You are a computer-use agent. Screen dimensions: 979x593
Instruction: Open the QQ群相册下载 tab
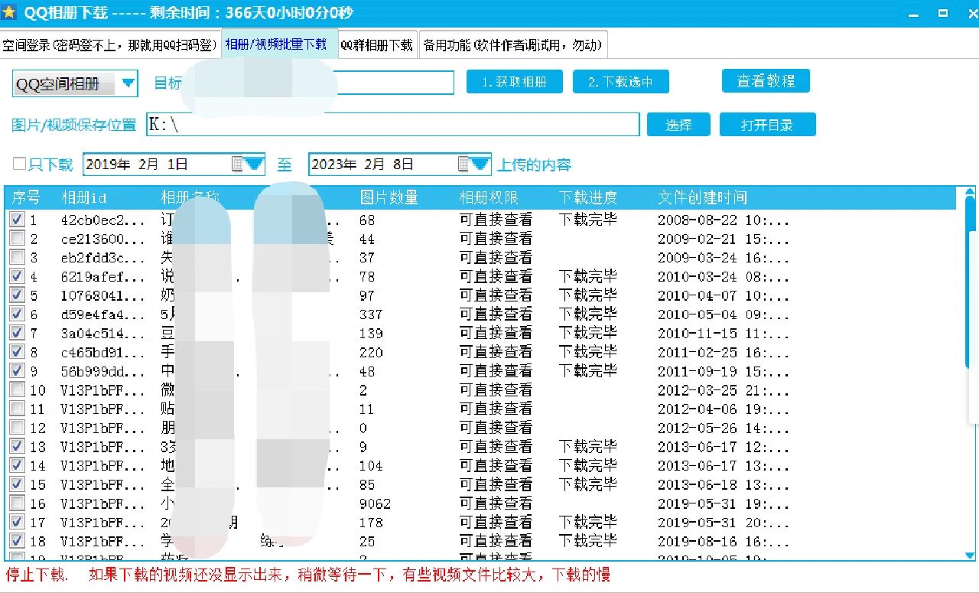tap(377, 45)
